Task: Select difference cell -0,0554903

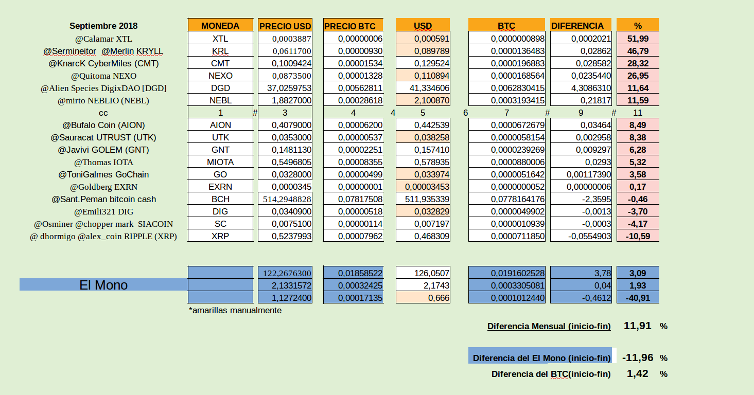Action: coord(581,236)
